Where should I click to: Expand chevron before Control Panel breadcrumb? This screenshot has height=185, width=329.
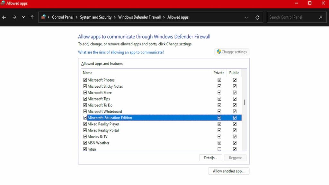(49, 17)
